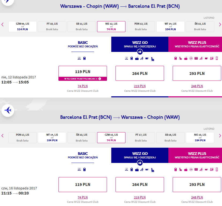Open return 248 PLN WIZZ Discount Club link
Image resolution: width=222 pixels, height=206 pixels.
(197, 197)
